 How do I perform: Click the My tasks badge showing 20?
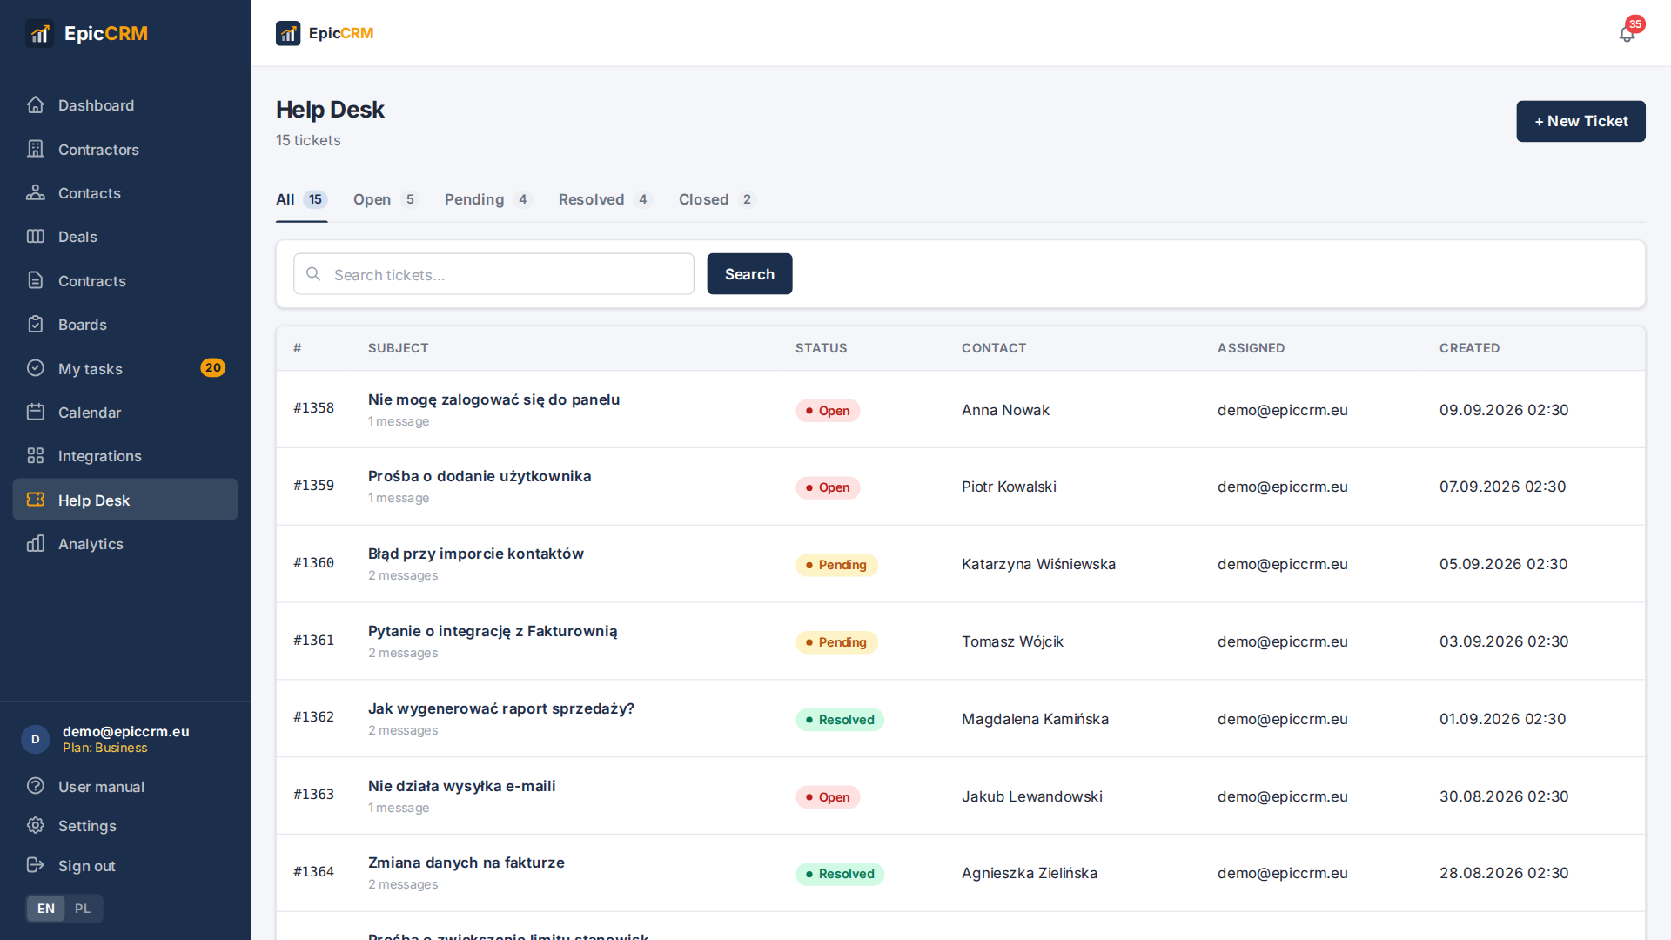coord(213,367)
